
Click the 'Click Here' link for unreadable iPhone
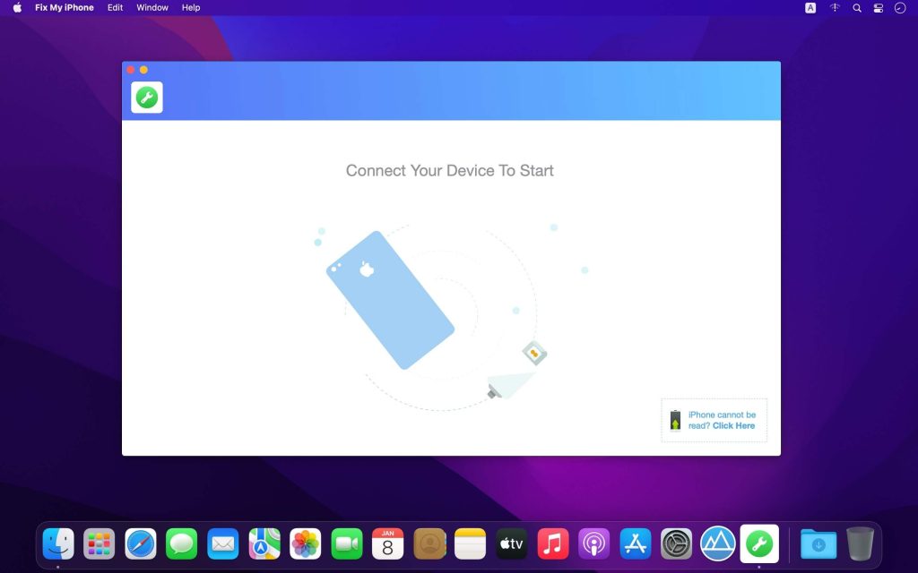point(732,425)
